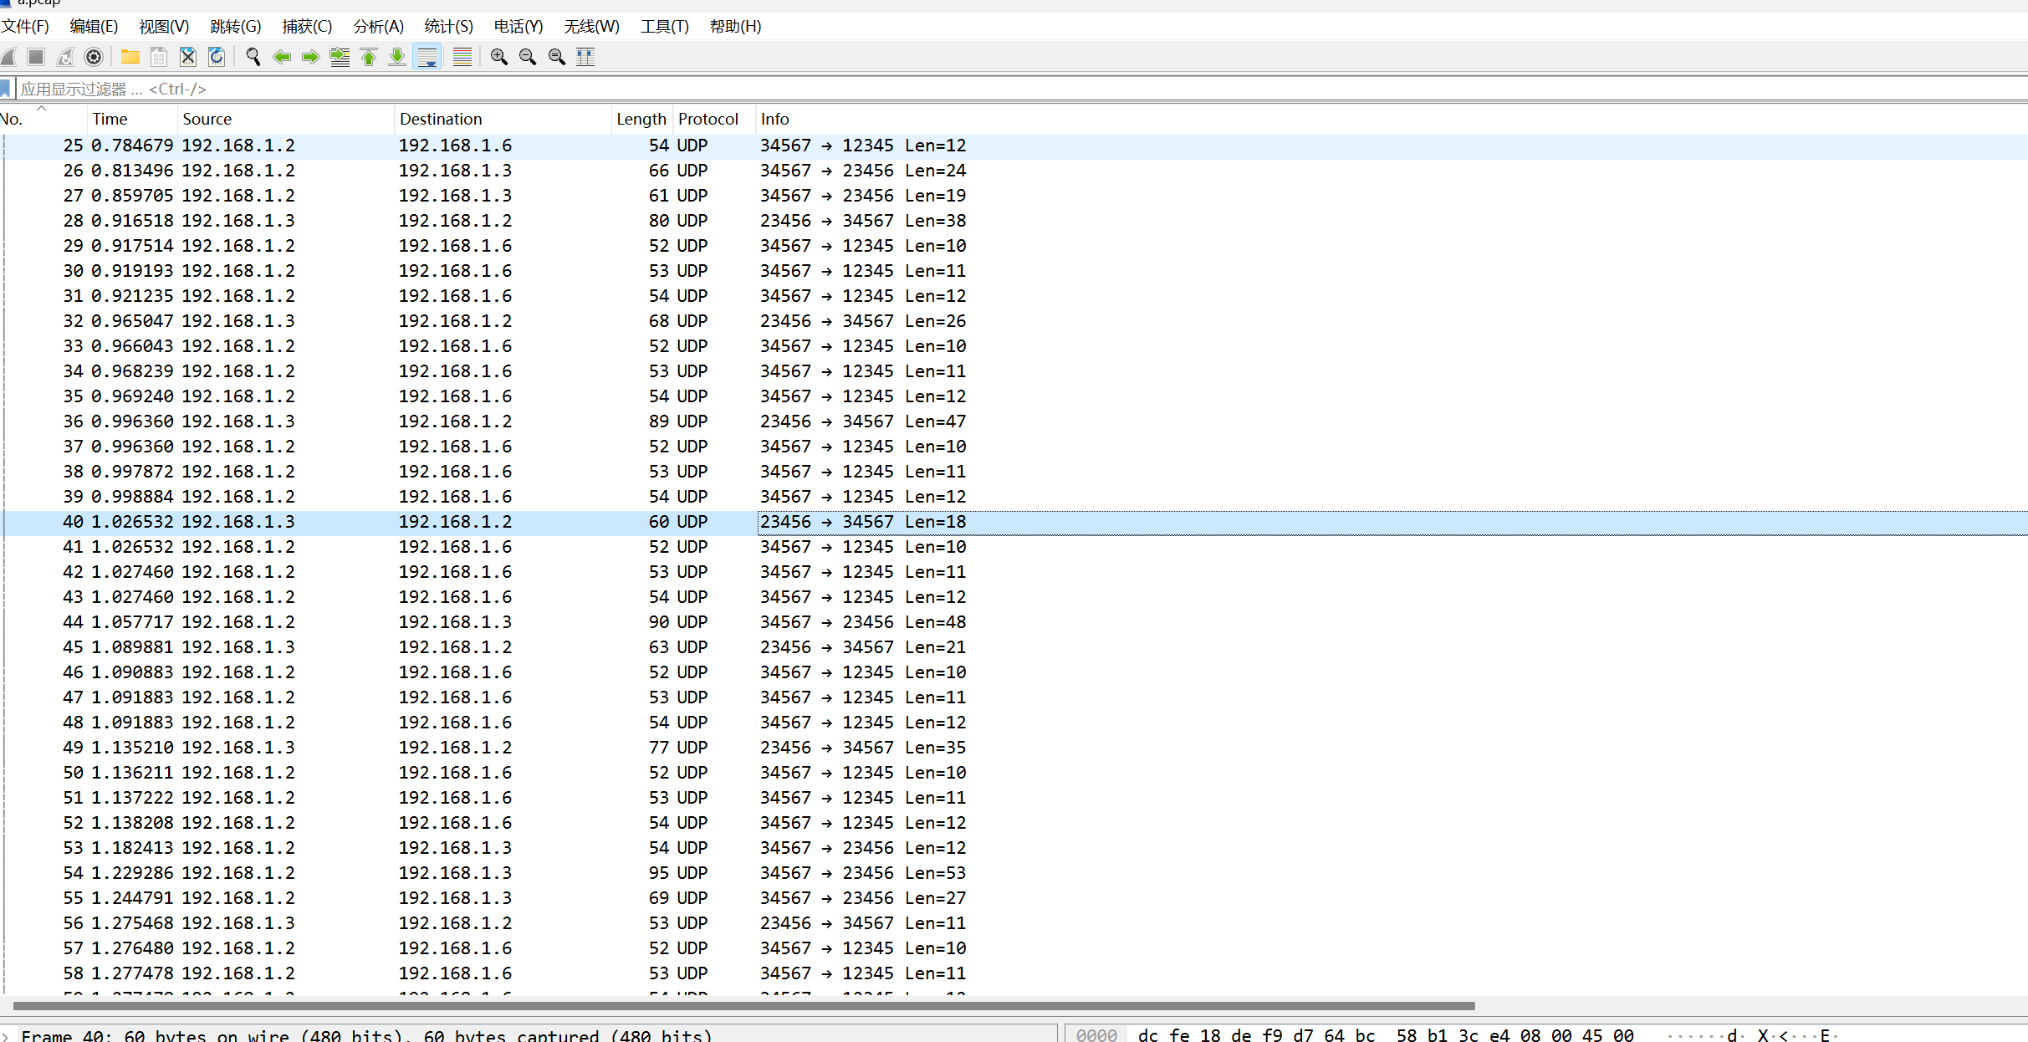Open the 分析(A) menu
This screenshot has width=2028, height=1042.
point(379,27)
